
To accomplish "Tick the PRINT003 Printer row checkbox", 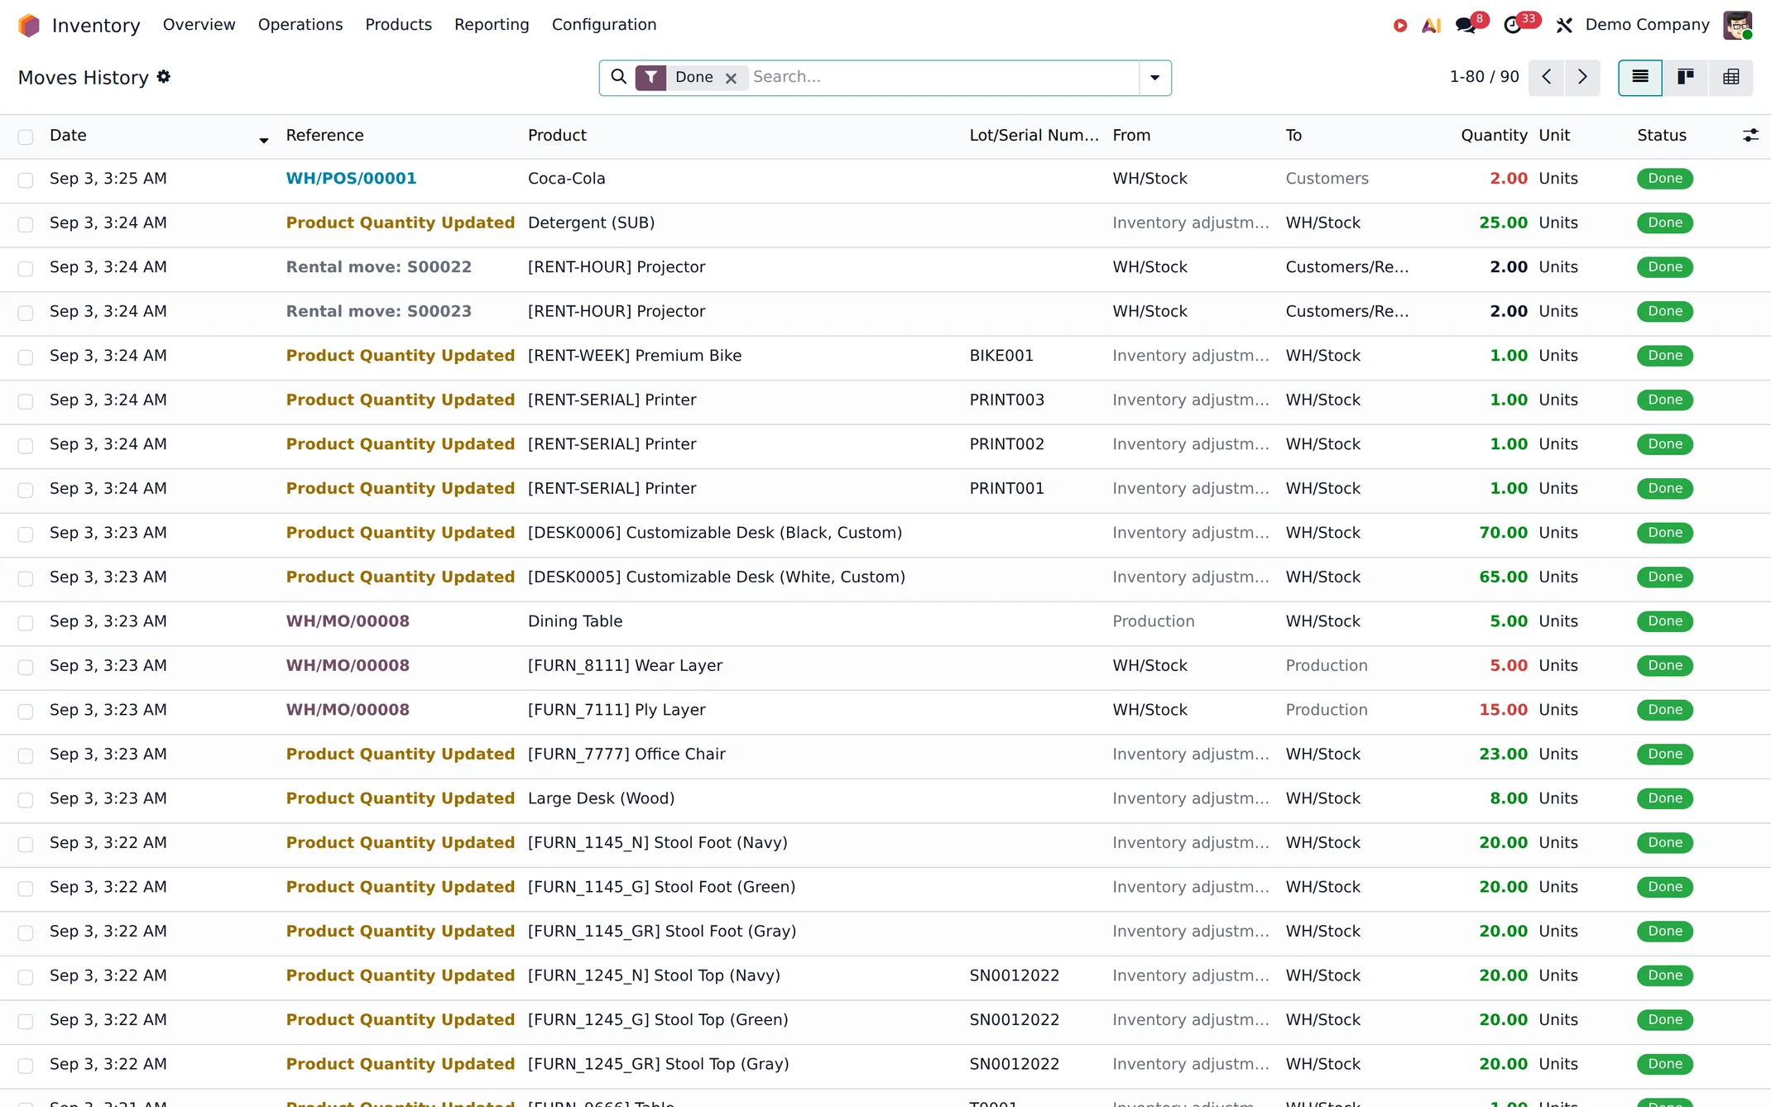I will (26, 401).
